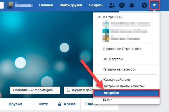Viewport: 169px width, 112px height.
Task: Select Управление Страницами menu entry
Action: 126,49
